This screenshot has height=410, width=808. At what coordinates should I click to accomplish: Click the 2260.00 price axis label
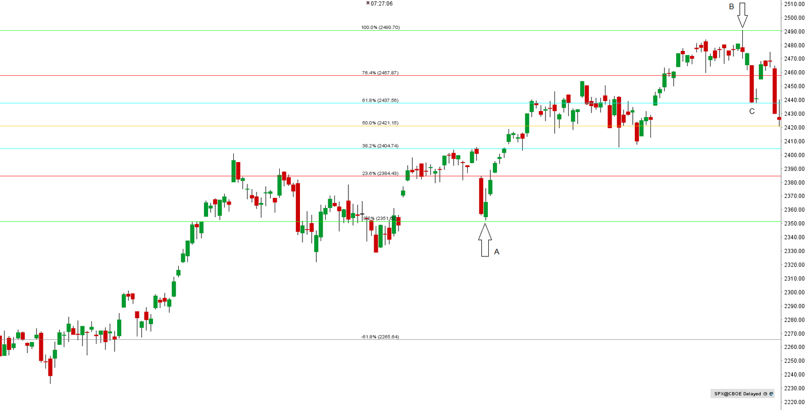tap(794, 347)
